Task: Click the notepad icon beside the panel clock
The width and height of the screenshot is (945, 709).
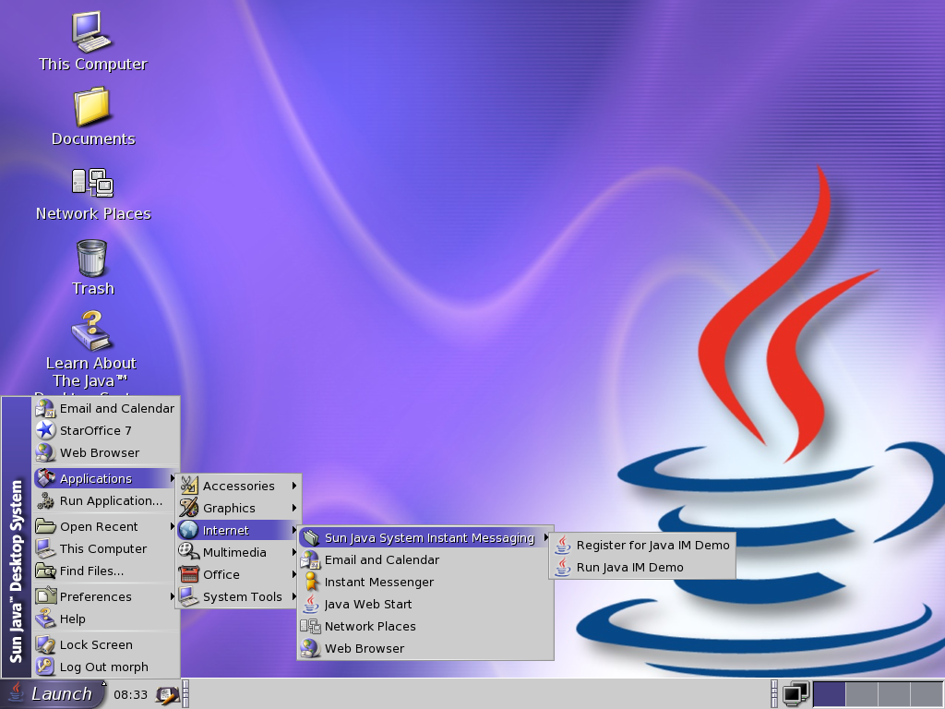Action: [x=167, y=695]
